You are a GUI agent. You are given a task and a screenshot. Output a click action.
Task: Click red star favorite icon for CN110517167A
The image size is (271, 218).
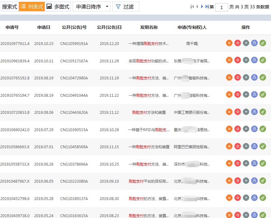(x=237, y=61)
